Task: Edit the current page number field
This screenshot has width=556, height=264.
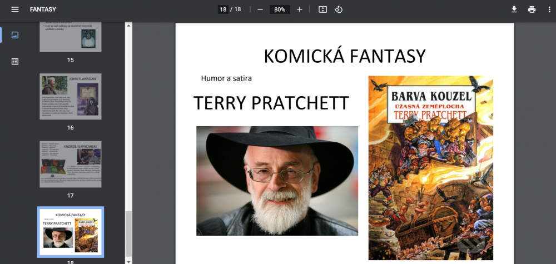Action: point(223,9)
